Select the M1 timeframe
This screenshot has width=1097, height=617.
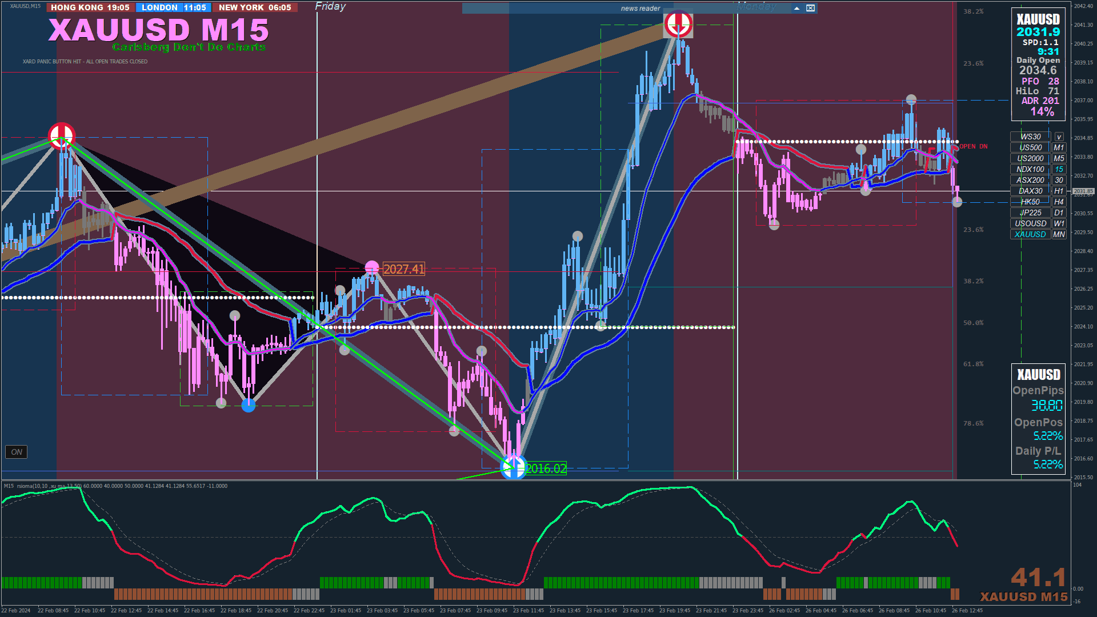(1059, 148)
